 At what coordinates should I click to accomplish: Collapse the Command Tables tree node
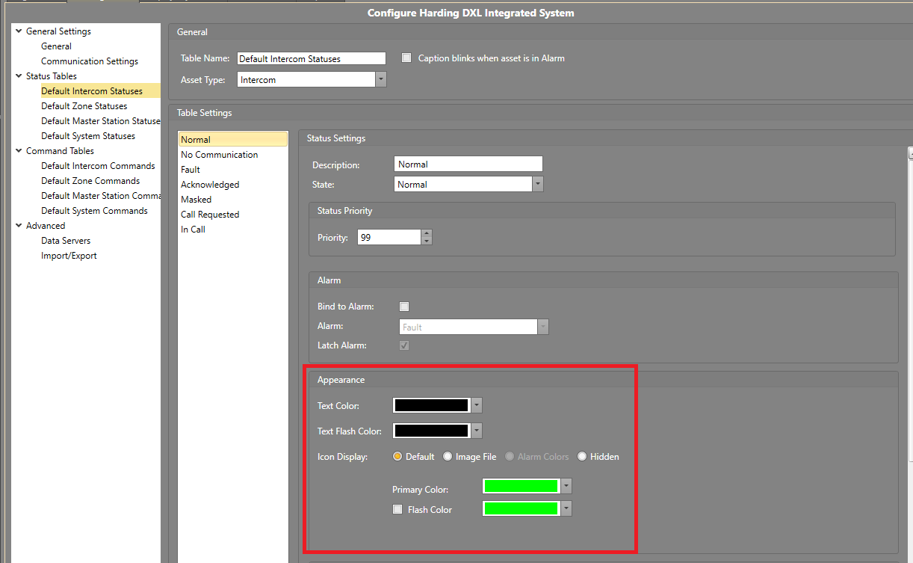[19, 151]
